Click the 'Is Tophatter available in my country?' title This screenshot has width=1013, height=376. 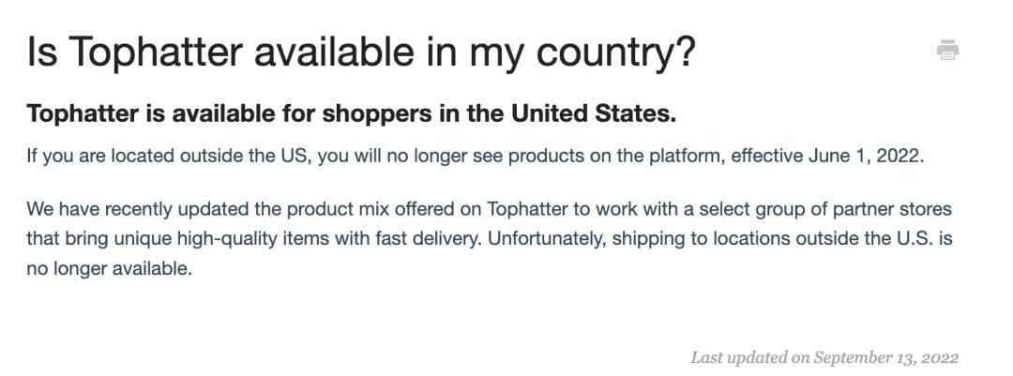tap(360, 51)
